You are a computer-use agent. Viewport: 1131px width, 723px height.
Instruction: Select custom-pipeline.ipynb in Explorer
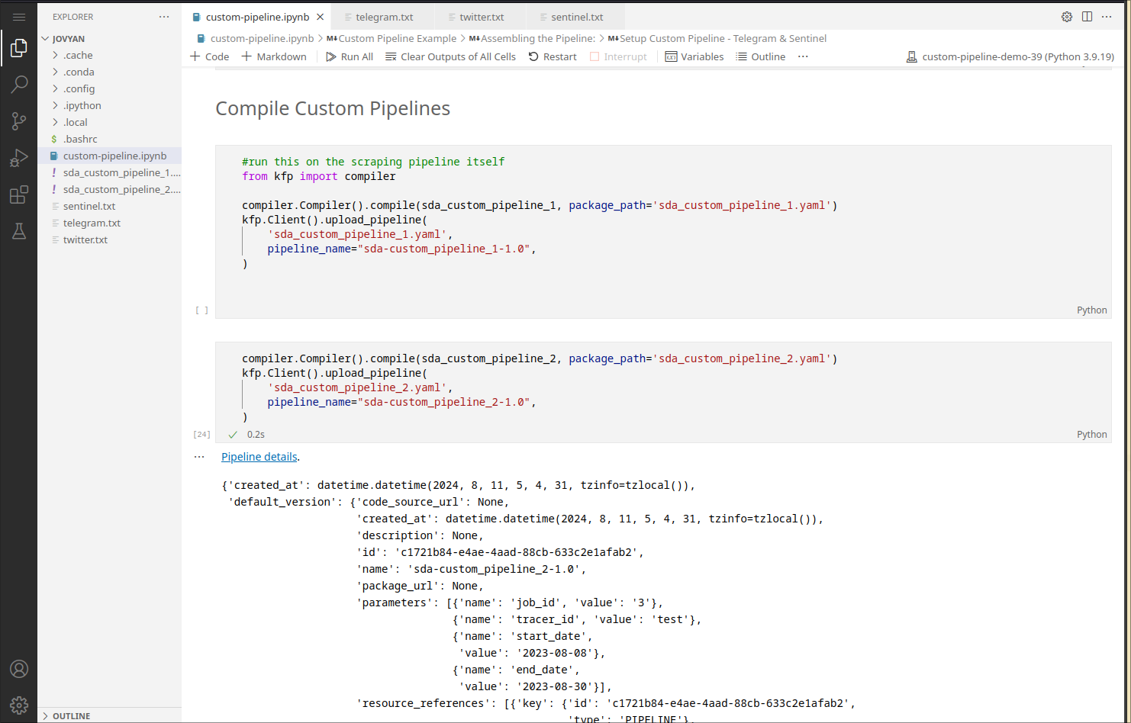(x=109, y=156)
